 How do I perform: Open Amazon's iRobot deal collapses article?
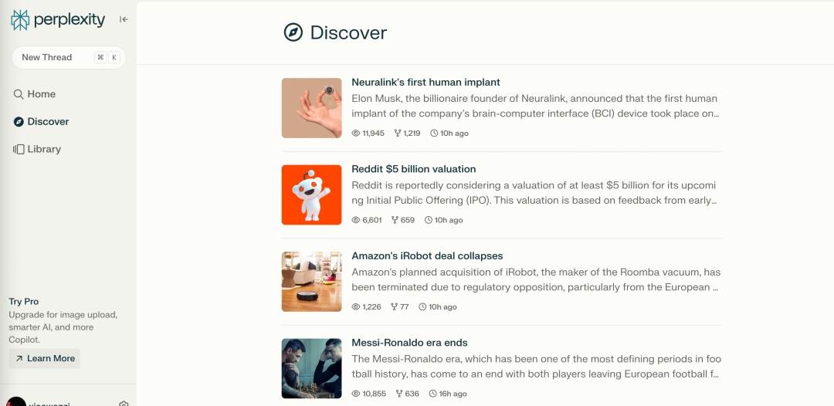[x=427, y=256]
